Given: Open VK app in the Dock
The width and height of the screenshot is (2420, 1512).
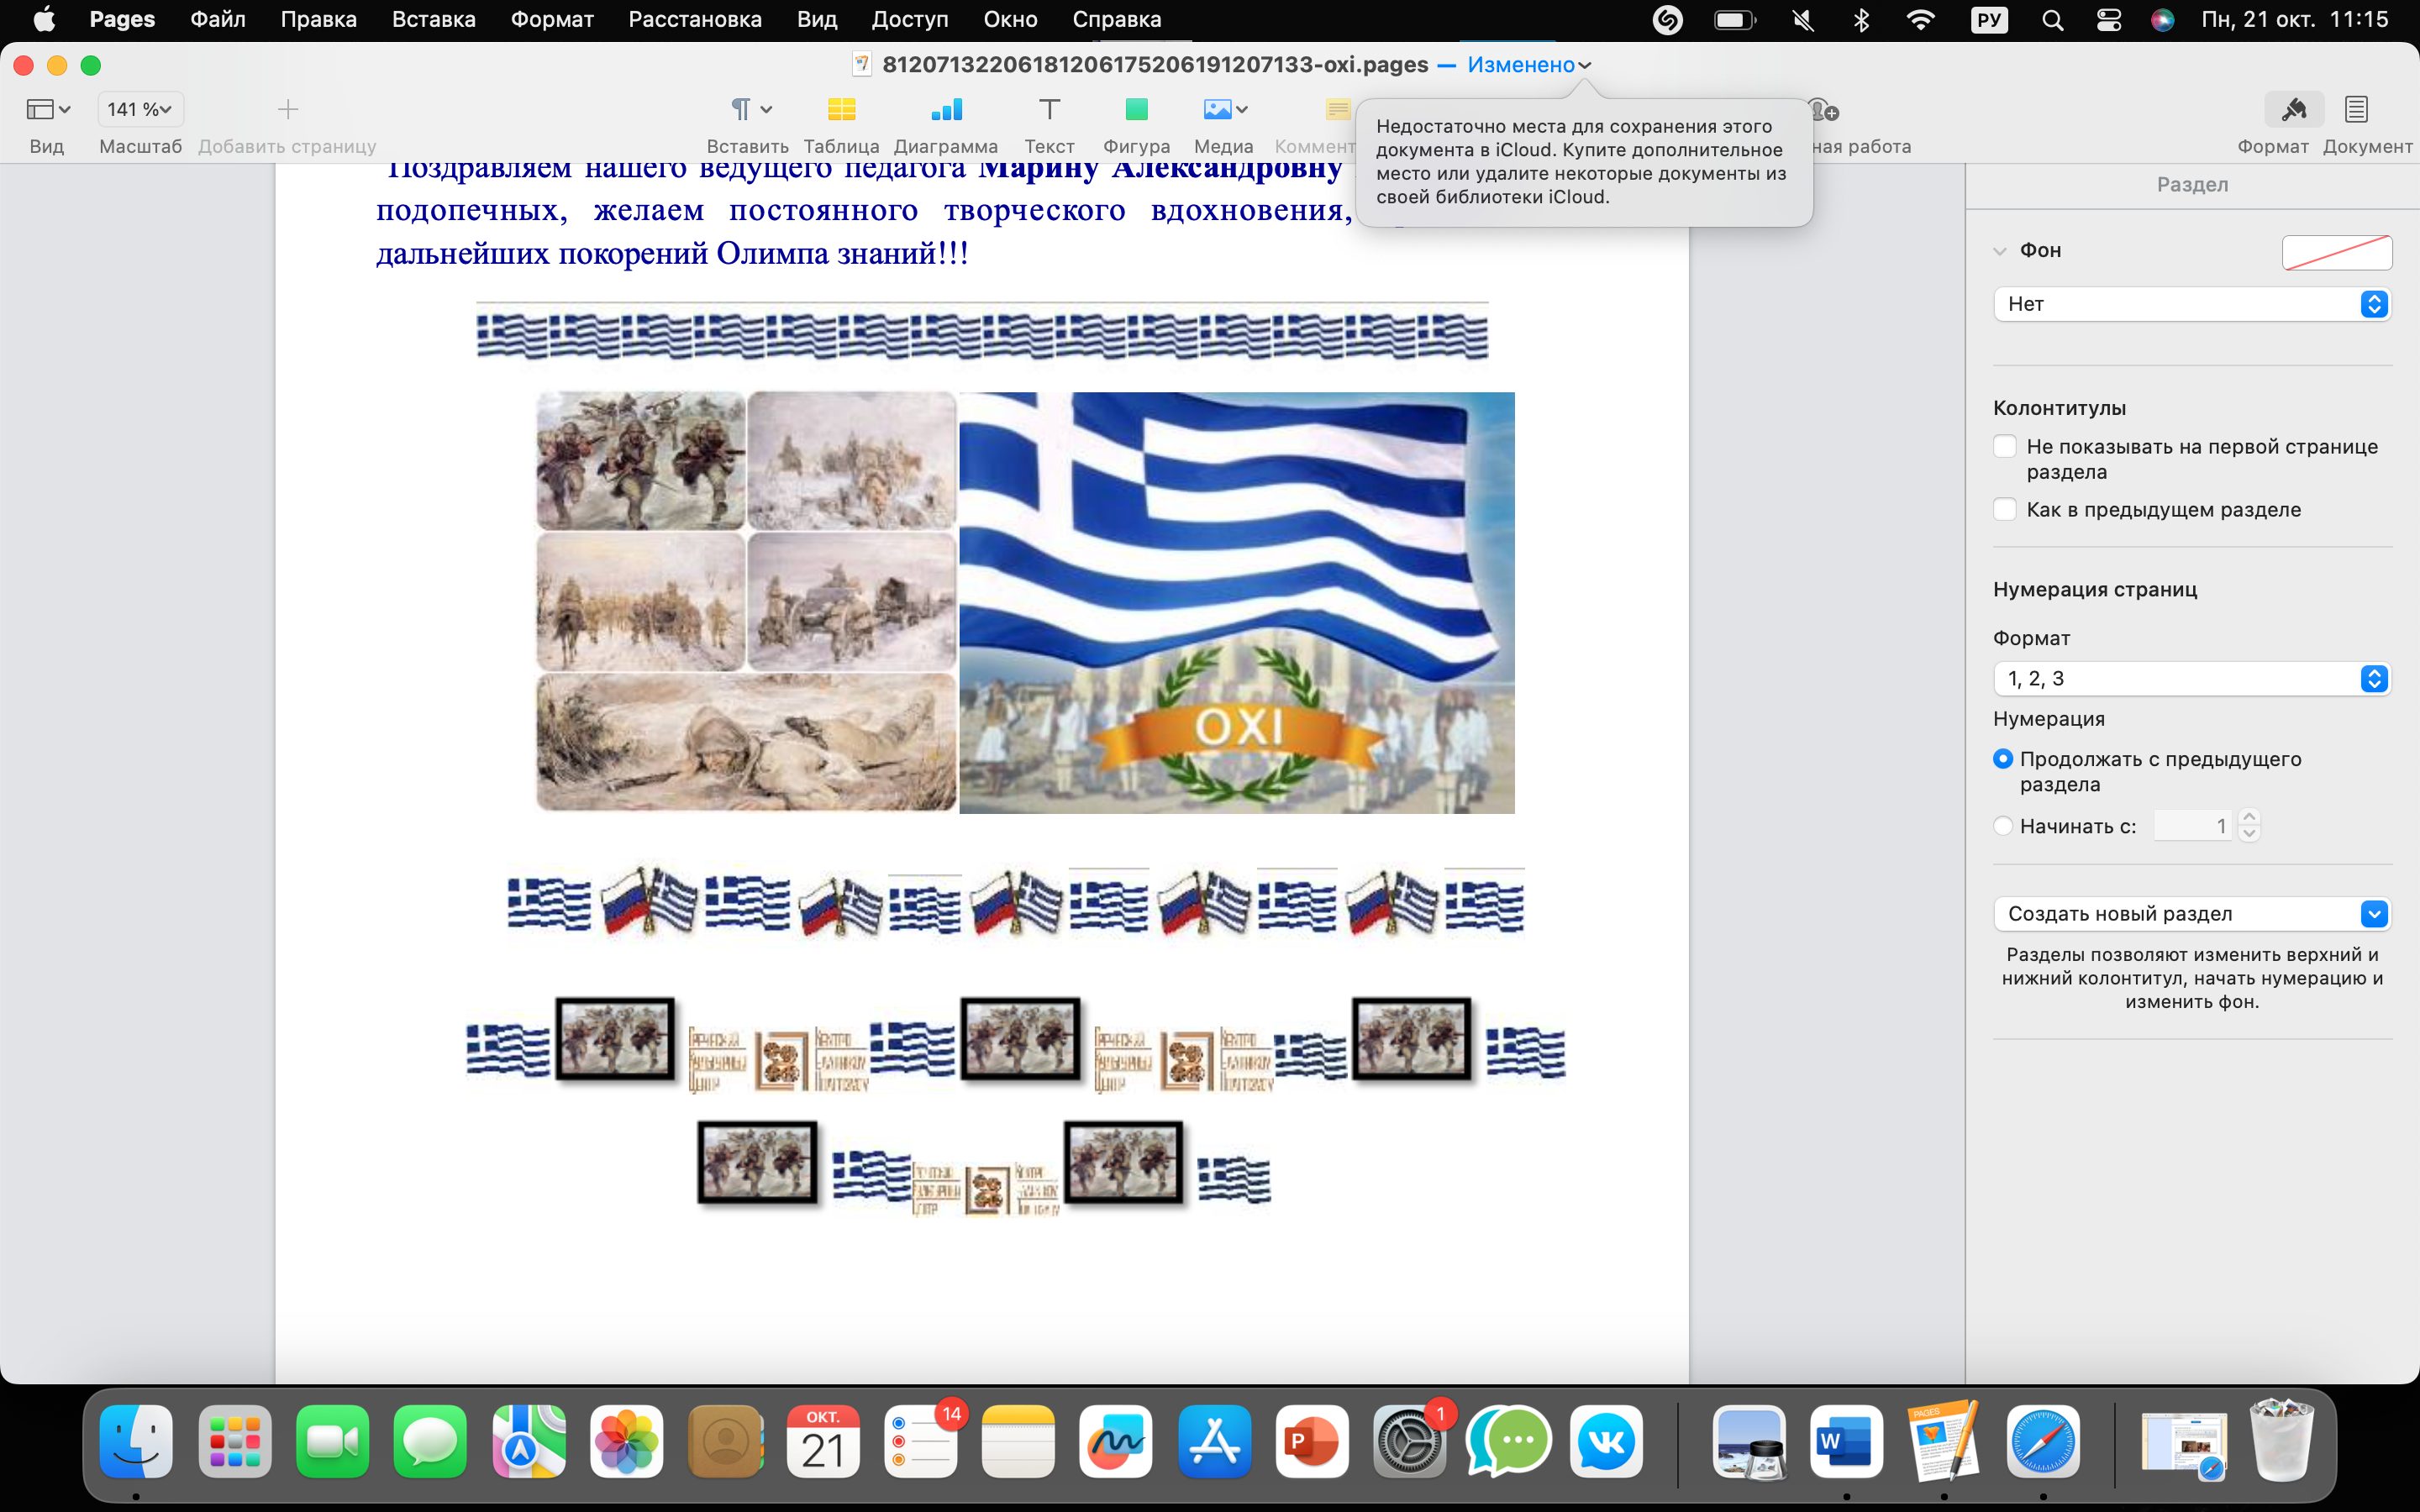Looking at the screenshot, I should [1606, 1441].
